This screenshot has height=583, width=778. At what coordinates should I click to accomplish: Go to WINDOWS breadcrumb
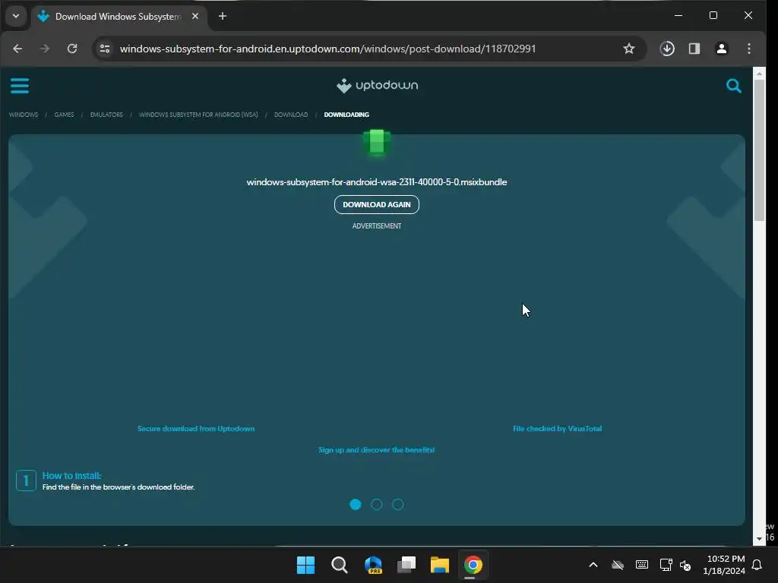[24, 115]
